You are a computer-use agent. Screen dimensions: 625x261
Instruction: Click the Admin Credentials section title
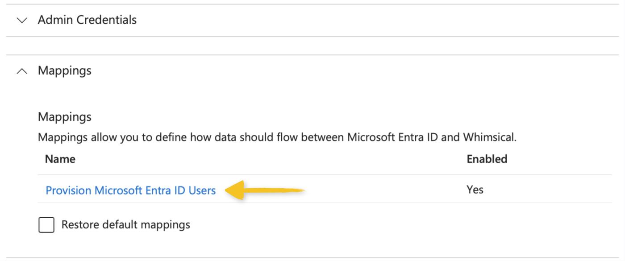click(x=87, y=20)
